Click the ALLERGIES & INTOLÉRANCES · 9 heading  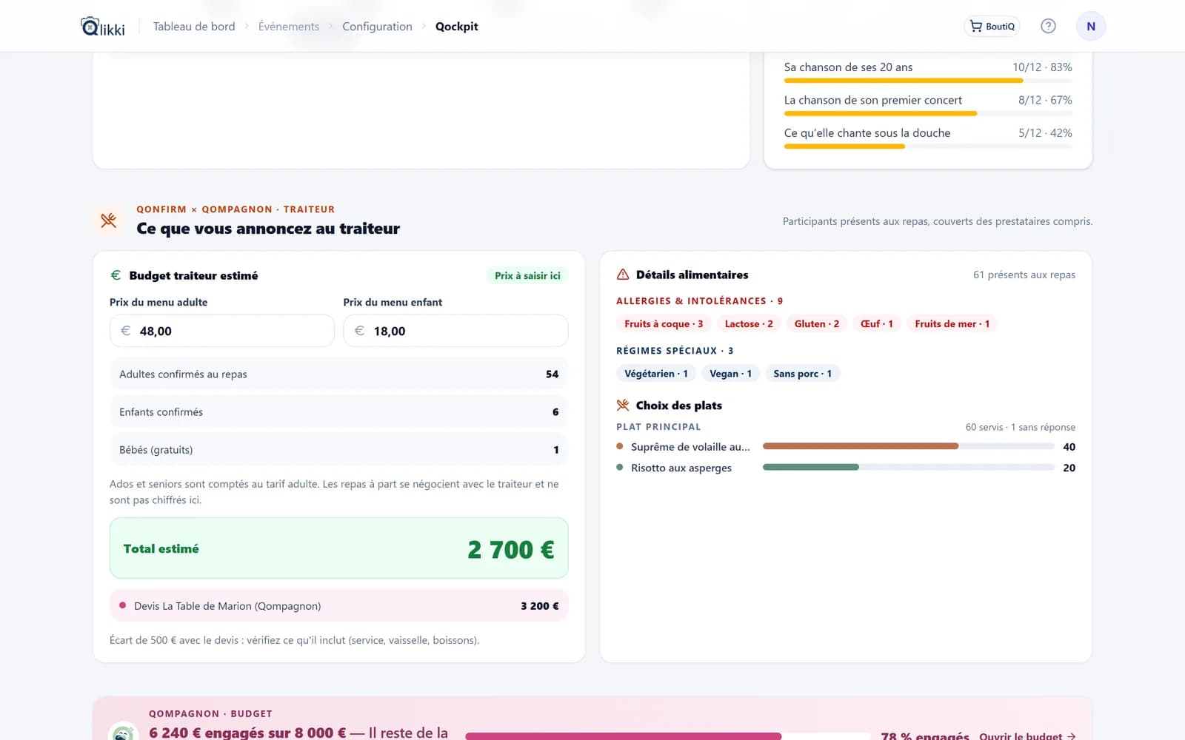699,301
